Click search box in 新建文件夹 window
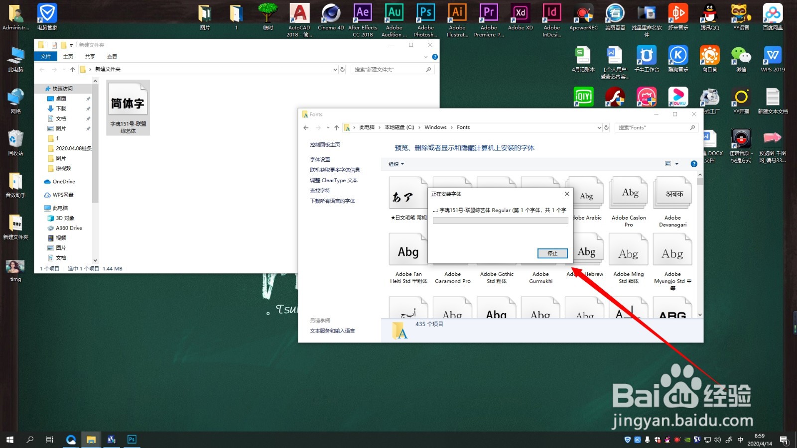The height and width of the screenshot is (448, 797). [392, 70]
